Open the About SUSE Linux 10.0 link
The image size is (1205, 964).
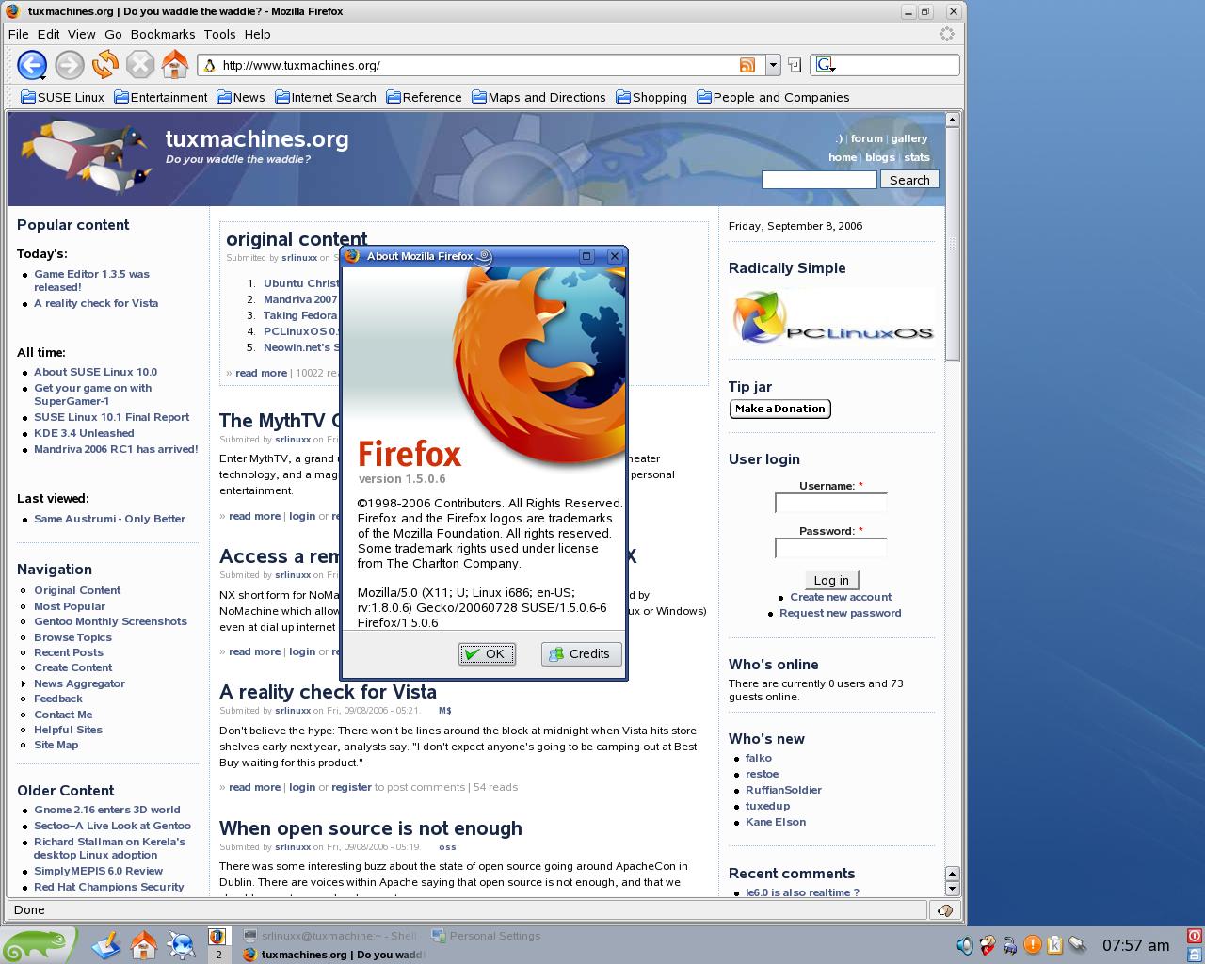pos(96,372)
